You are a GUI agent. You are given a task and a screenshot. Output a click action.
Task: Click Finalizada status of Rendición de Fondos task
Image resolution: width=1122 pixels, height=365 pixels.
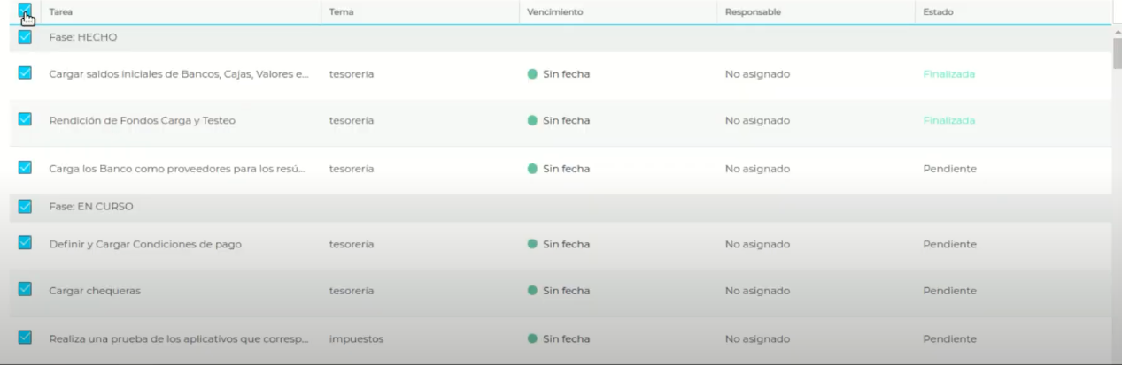coord(948,121)
